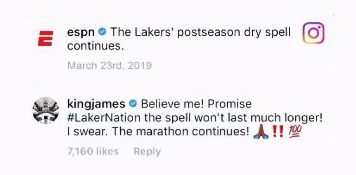Click the Instagram logo icon
Screen dimensions: 356x175
(313, 33)
